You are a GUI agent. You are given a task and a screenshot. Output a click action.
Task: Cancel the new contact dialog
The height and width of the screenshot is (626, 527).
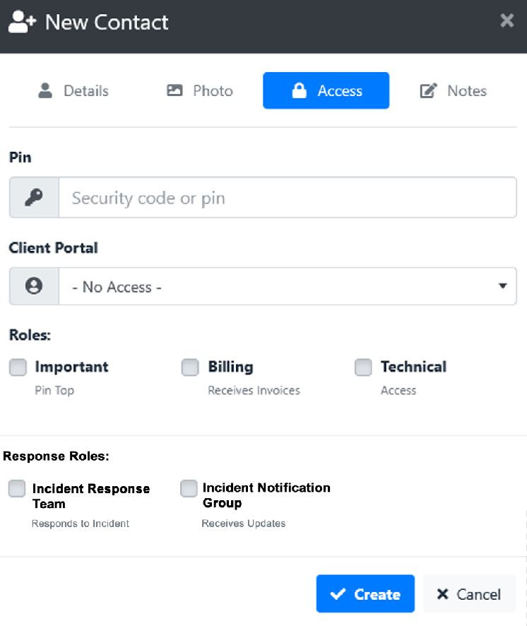tap(469, 593)
